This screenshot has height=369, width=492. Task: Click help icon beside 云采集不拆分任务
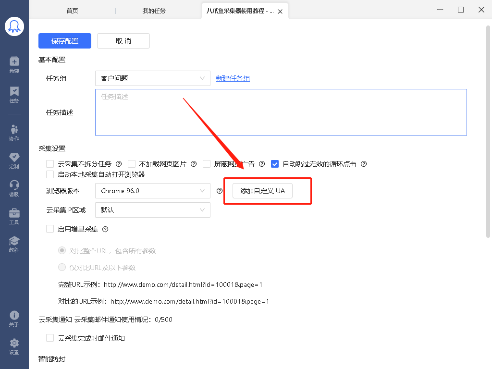pyautogui.click(x=119, y=164)
